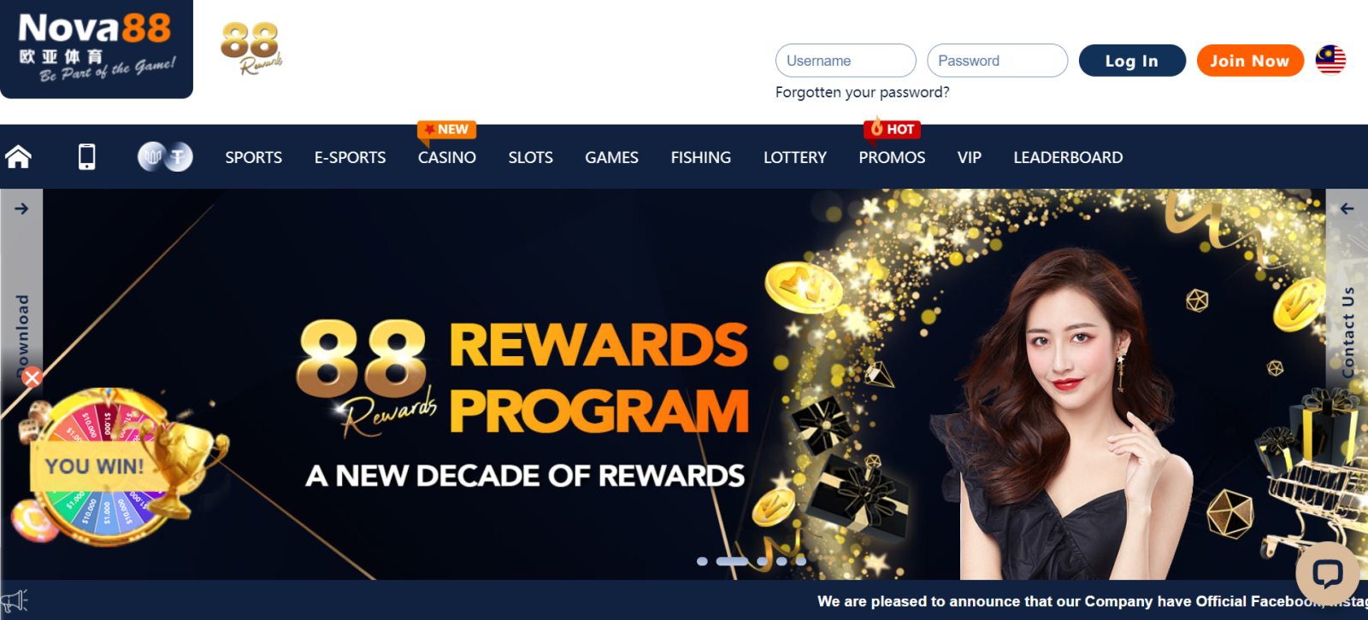Select the Malaysia flag language icon
The width and height of the screenshot is (1368, 620).
pos(1330,60)
